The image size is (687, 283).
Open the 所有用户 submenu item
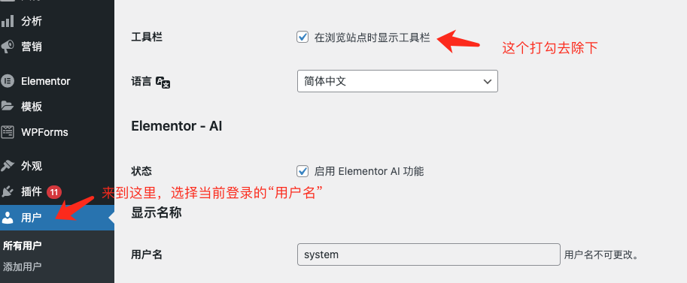click(x=23, y=245)
